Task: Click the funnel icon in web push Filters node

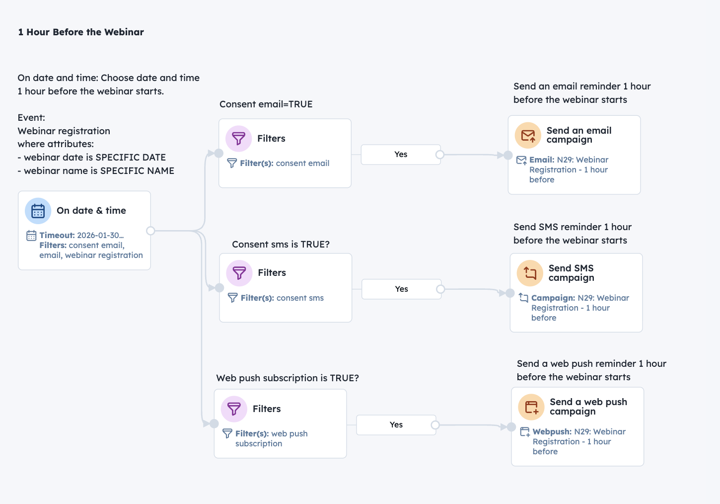Action: [234, 409]
